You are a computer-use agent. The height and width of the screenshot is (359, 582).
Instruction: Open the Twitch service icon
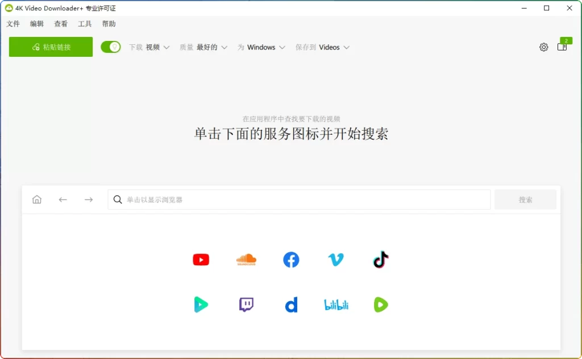[246, 304]
